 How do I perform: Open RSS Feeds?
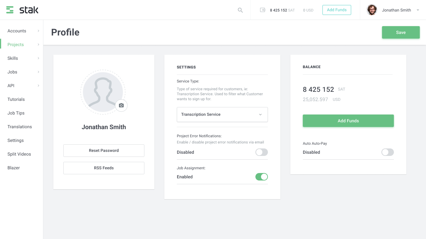tap(104, 168)
